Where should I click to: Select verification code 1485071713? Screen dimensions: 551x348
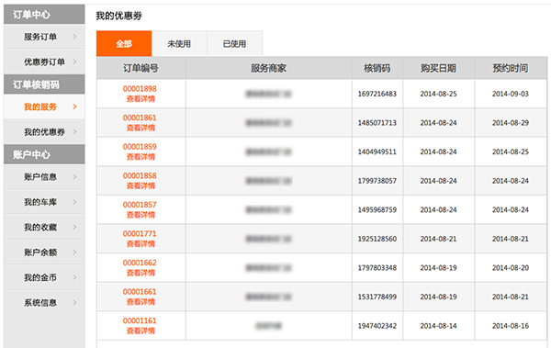[377, 123]
